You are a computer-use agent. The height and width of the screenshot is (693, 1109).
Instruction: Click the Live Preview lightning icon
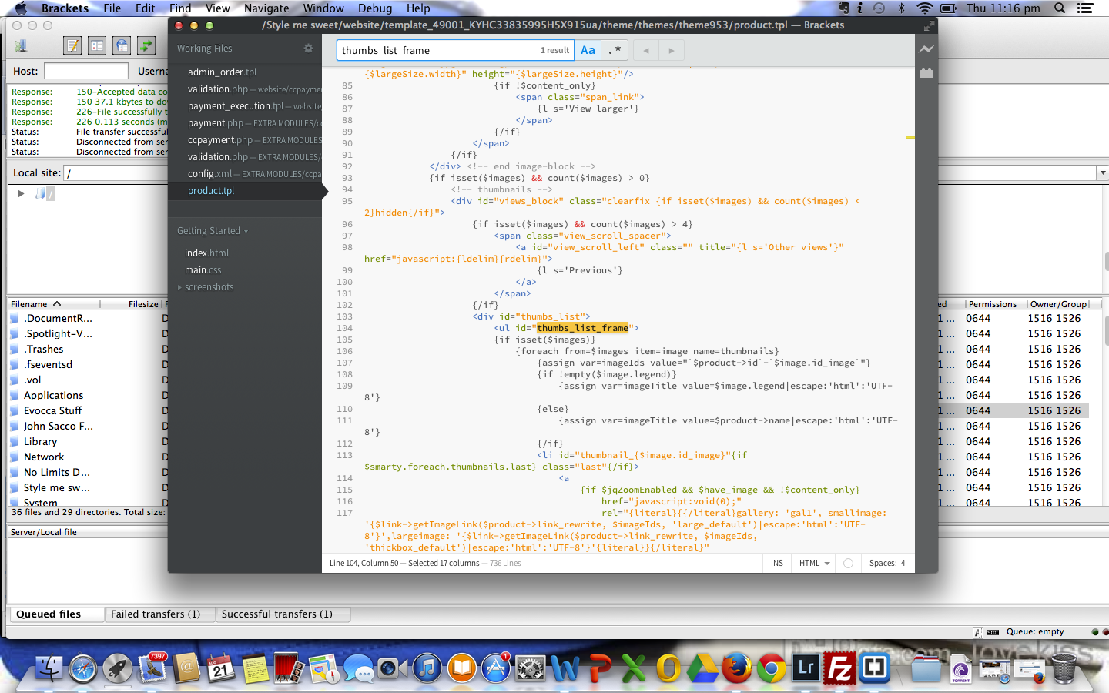pyautogui.click(x=926, y=49)
